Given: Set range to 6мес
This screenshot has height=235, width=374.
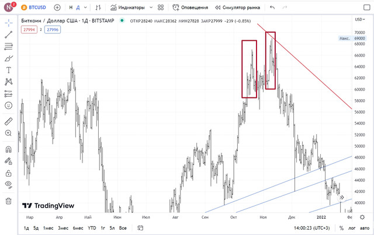Looking at the screenshot, I should pyautogui.click(x=78, y=228).
